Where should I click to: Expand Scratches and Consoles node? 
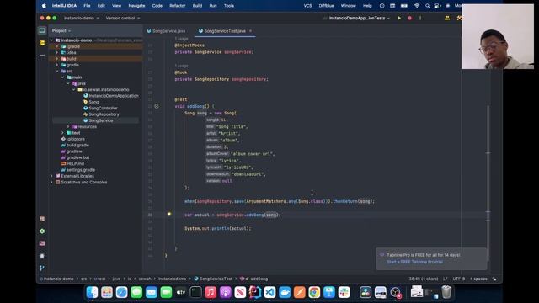[51, 182]
